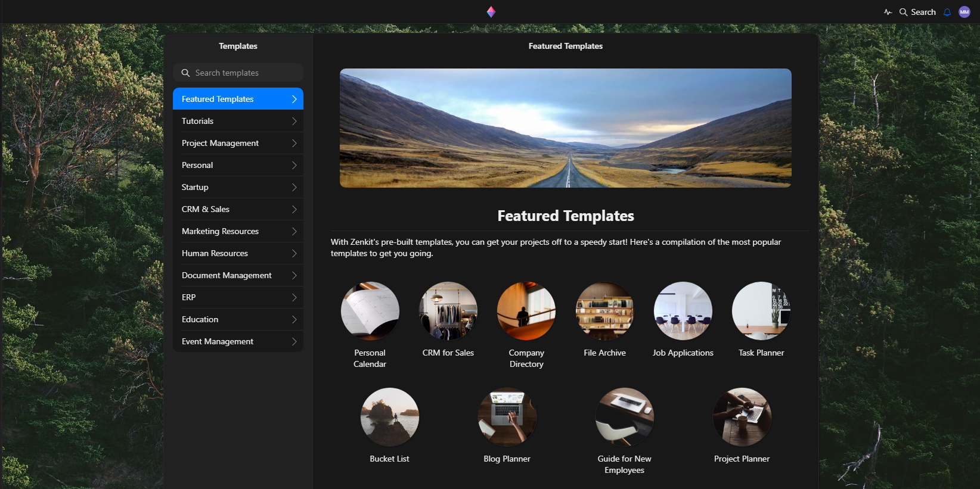980x489 pixels.
Task: Select the Human Resources category
Action: tap(238, 253)
